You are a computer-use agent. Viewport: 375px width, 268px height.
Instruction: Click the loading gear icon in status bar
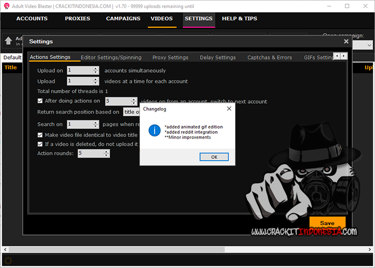[x=8, y=260]
